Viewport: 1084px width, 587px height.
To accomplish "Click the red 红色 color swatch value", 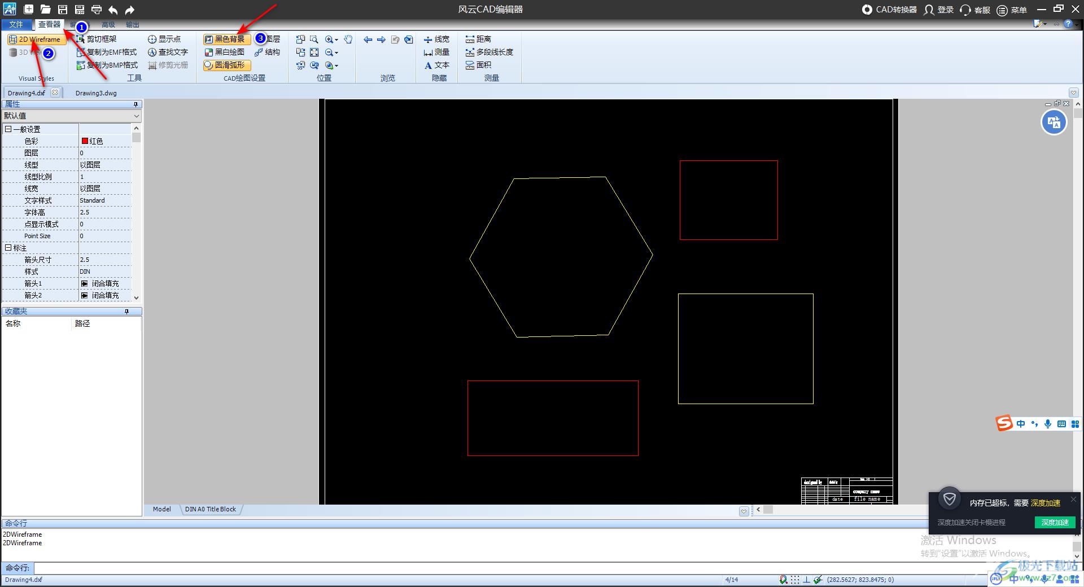I will pyautogui.click(x=105, y=141).
